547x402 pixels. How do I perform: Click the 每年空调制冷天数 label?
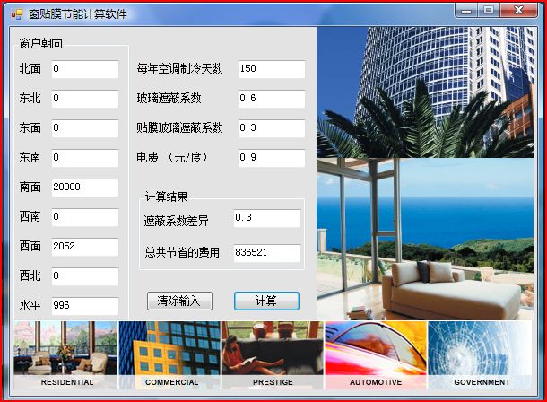(x=179, y=68)
